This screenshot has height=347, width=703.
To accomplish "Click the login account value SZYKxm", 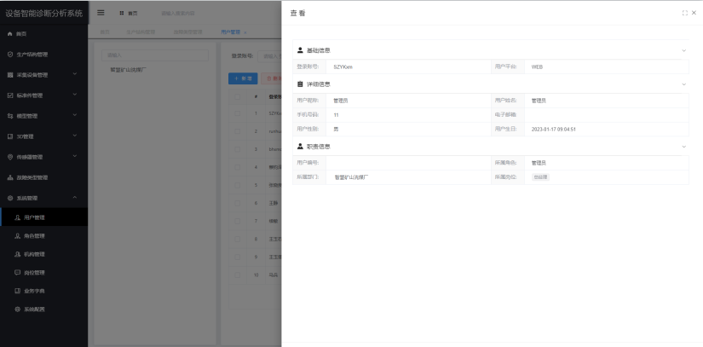I will tap(343, 67).
